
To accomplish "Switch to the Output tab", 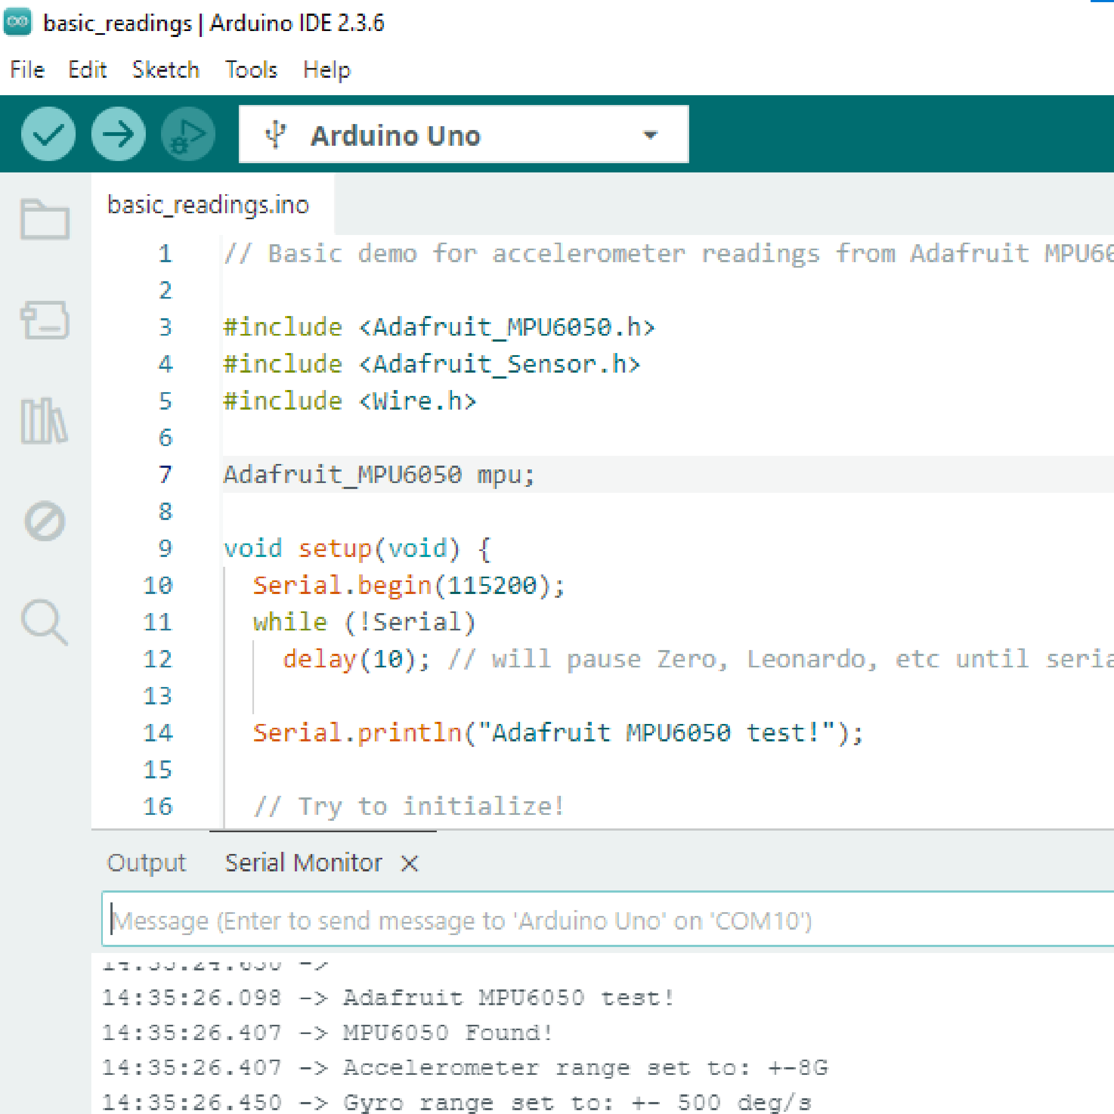I will click(x=146, y=863).
